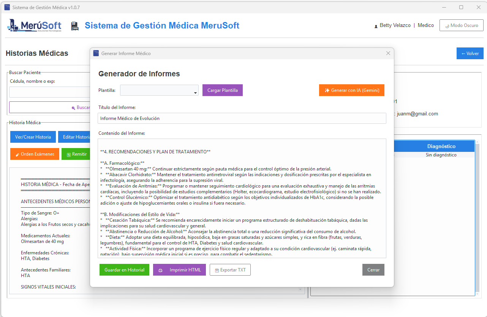
Task: Click Cargar Plantilla button
Action: click(223, 90)
